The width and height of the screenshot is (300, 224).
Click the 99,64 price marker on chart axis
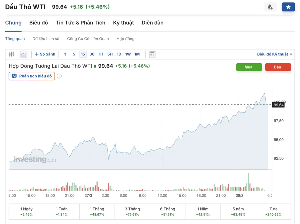tap(278, 105)
